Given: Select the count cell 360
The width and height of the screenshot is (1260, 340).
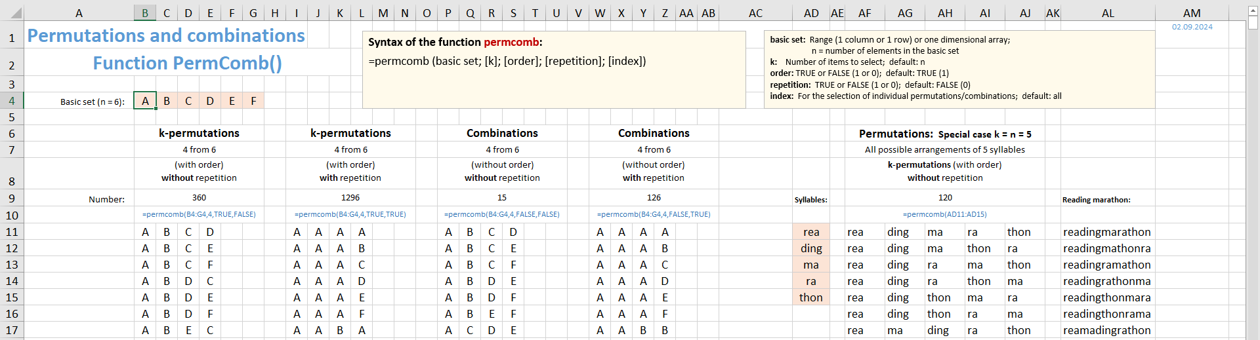Looking at the screenshot, I should [x=199, y=198].
